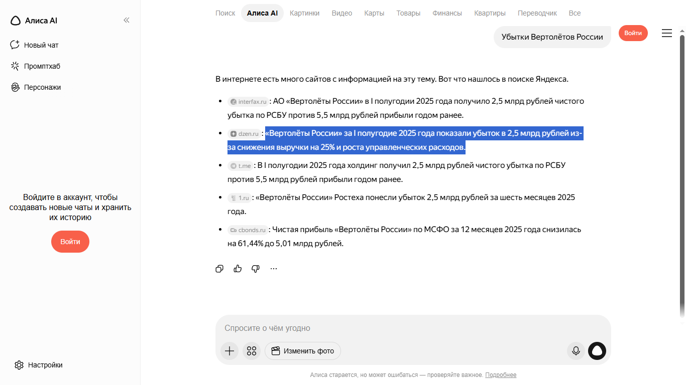Click the Войдите в аккаунт prompt text
The image size is (686, 385).
pyautogui.click(x=70, y=208)
